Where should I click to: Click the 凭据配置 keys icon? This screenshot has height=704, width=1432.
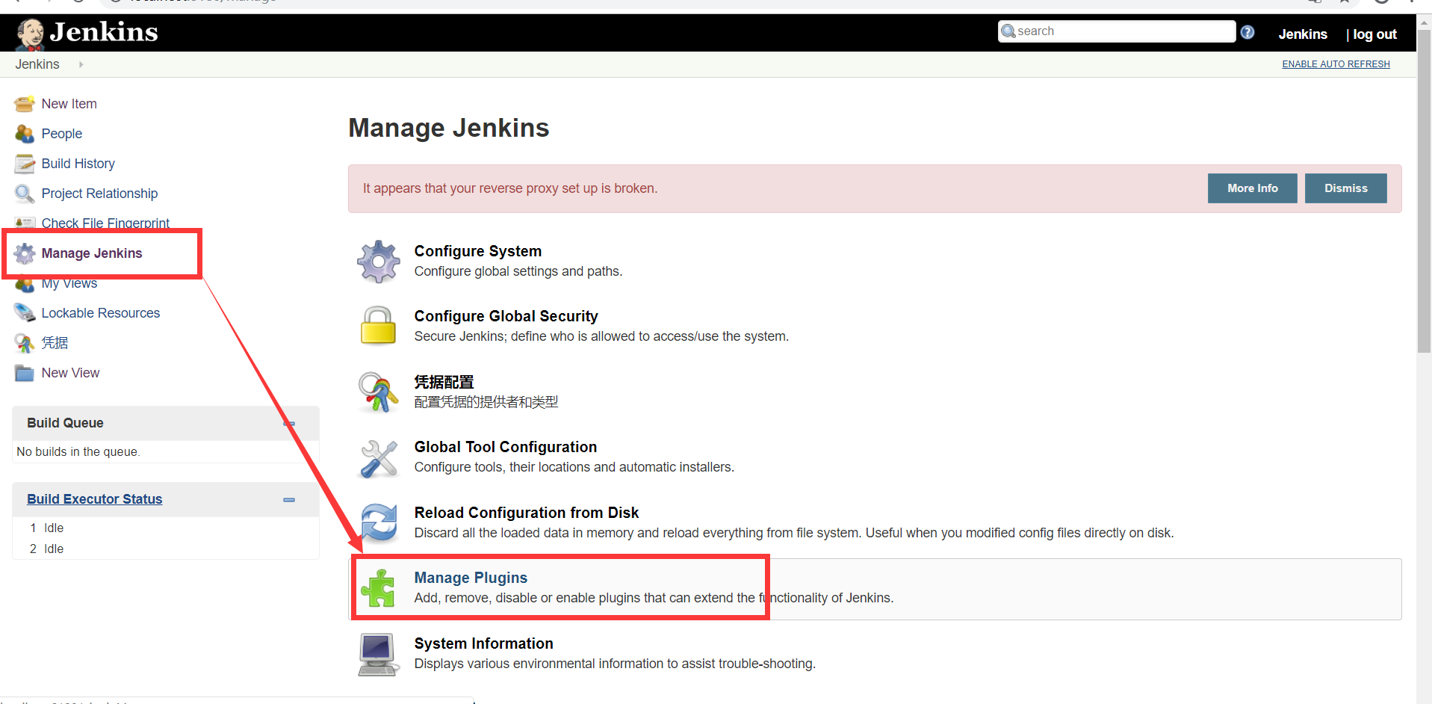pyautogui.click(x=379, y=392)
